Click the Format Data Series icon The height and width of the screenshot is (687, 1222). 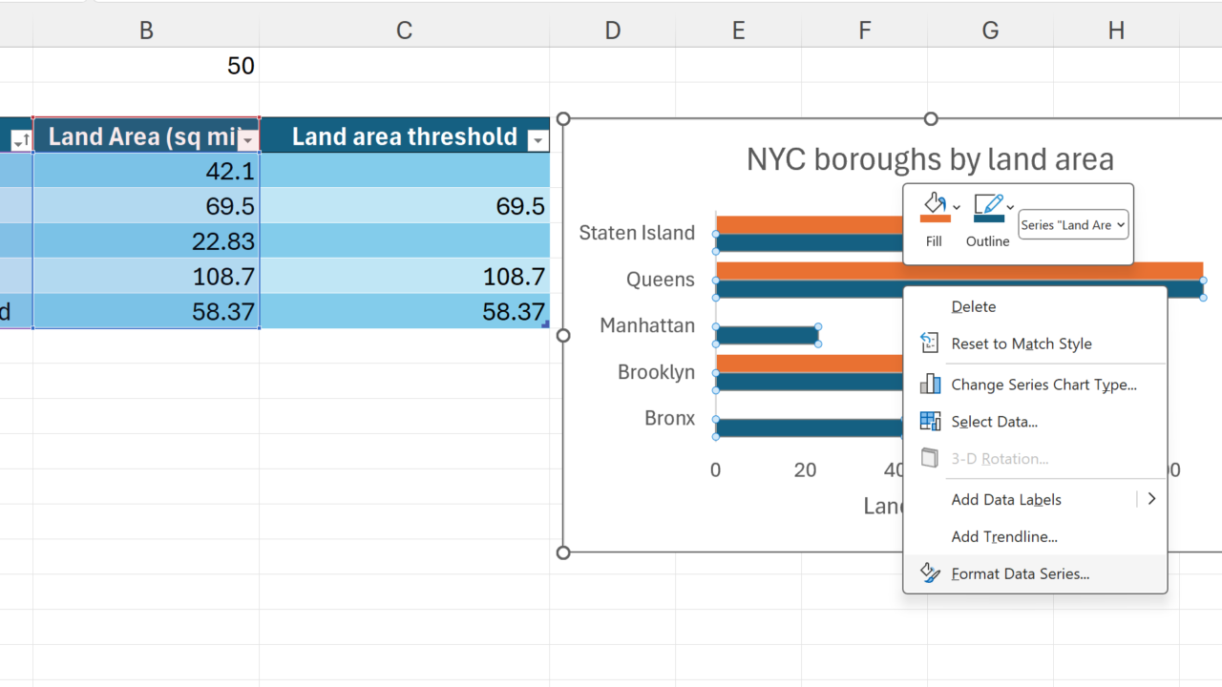point(930,573)
